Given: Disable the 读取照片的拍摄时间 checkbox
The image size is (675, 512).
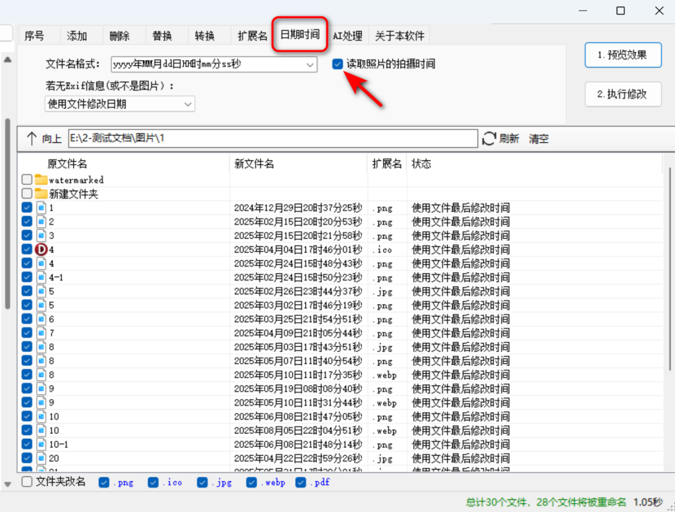Looking at the screenshot, I should click(x=337, y=64).
